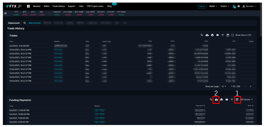Sort Trades by Fee column header
264x127 pixels.
pos(234,41)
